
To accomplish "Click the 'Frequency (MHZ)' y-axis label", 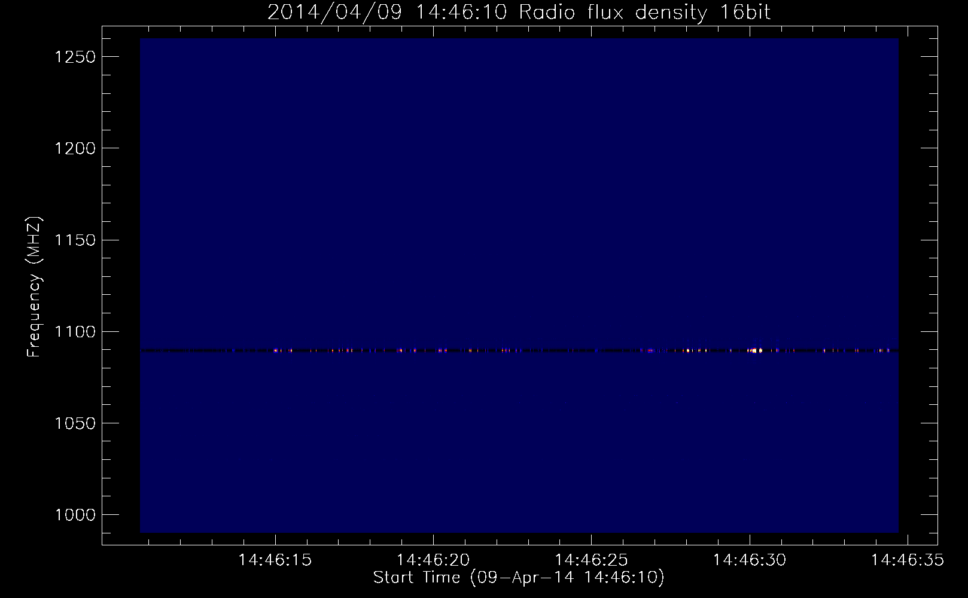I will [34, 287].
